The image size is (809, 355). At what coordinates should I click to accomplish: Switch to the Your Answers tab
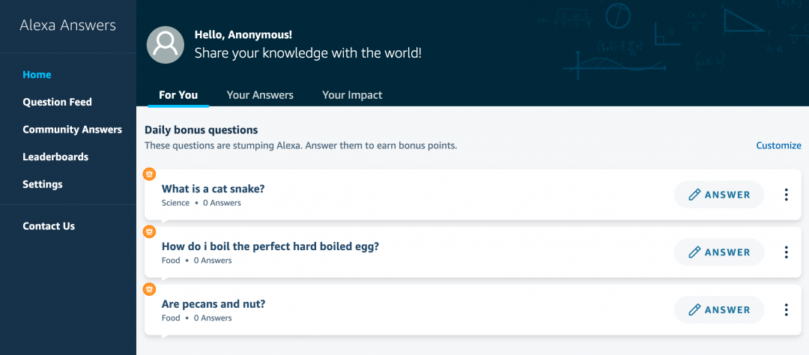pos(260,95)
